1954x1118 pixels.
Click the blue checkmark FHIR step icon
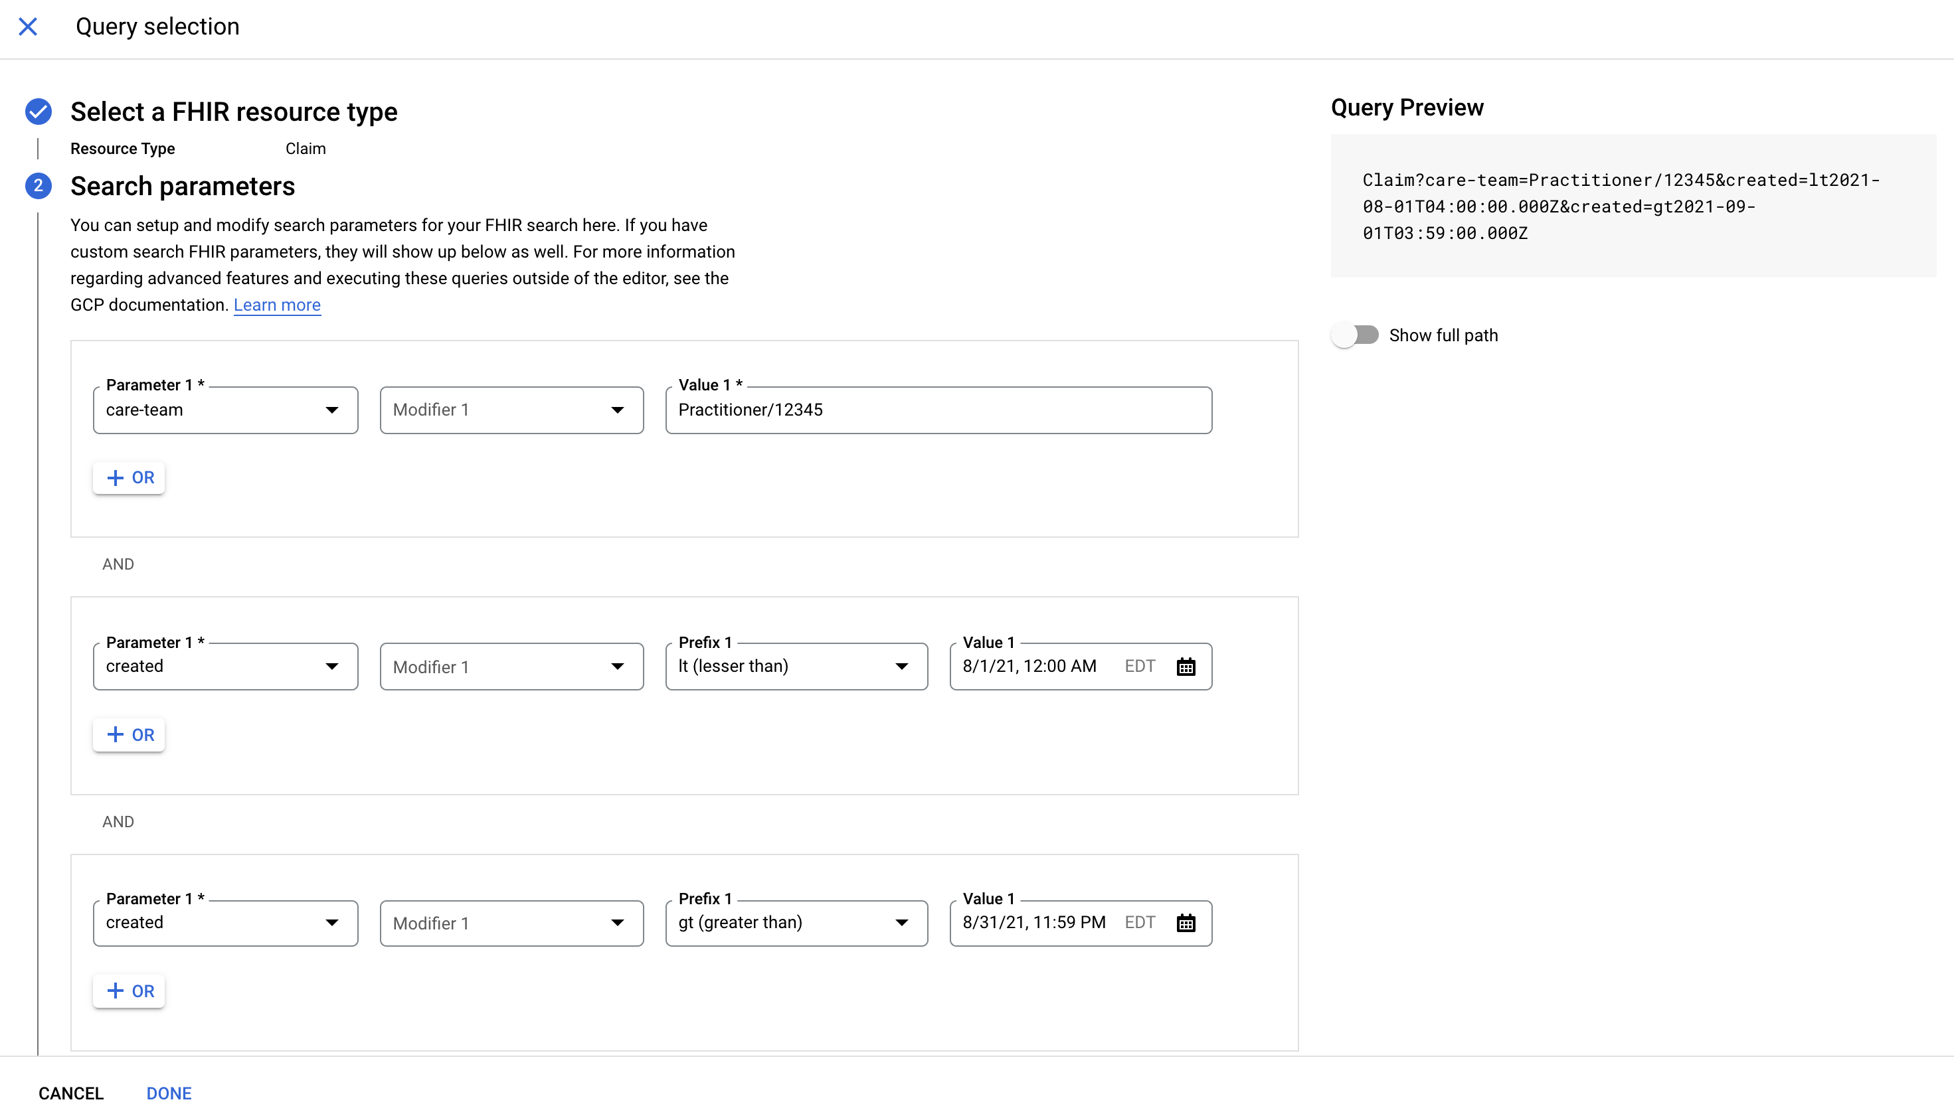(38, 110)
